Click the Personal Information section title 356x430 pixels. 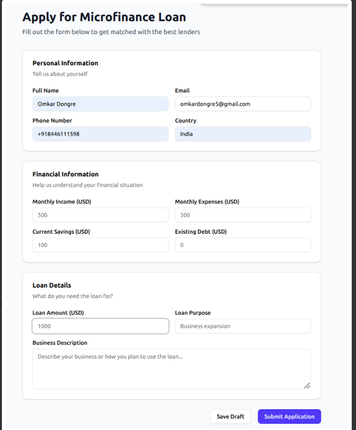(x=65, y=63)
